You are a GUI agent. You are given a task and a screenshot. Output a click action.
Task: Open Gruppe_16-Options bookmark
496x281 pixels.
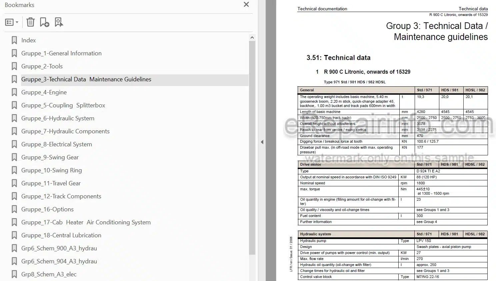(x=47, y=209)
